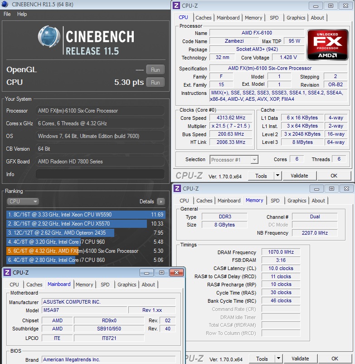Screen dimensions: 355x364
Task: Close the top CPU-Z CPU window
Action: 345,6
